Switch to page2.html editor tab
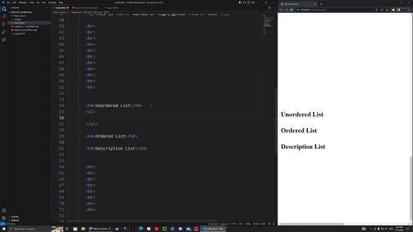This screenshot has width=413, height=232. (x=112, y=8)
